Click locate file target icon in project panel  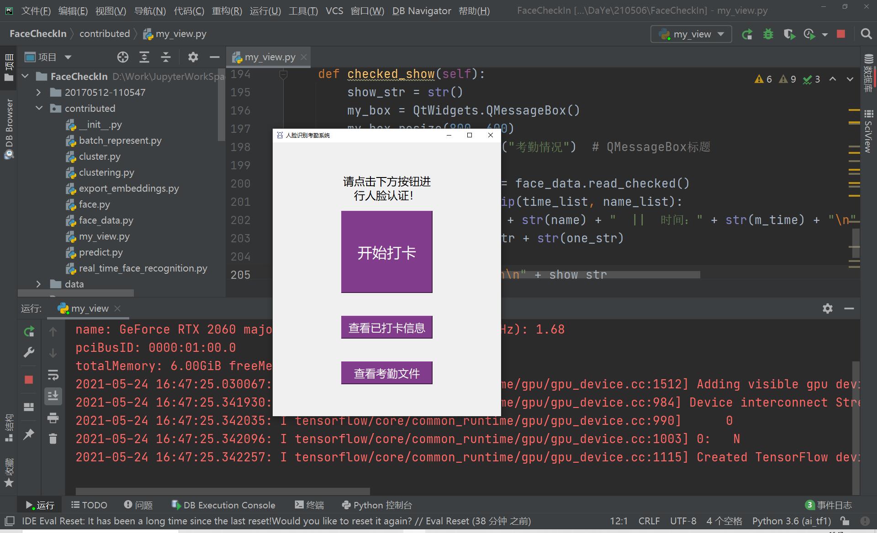122,57
